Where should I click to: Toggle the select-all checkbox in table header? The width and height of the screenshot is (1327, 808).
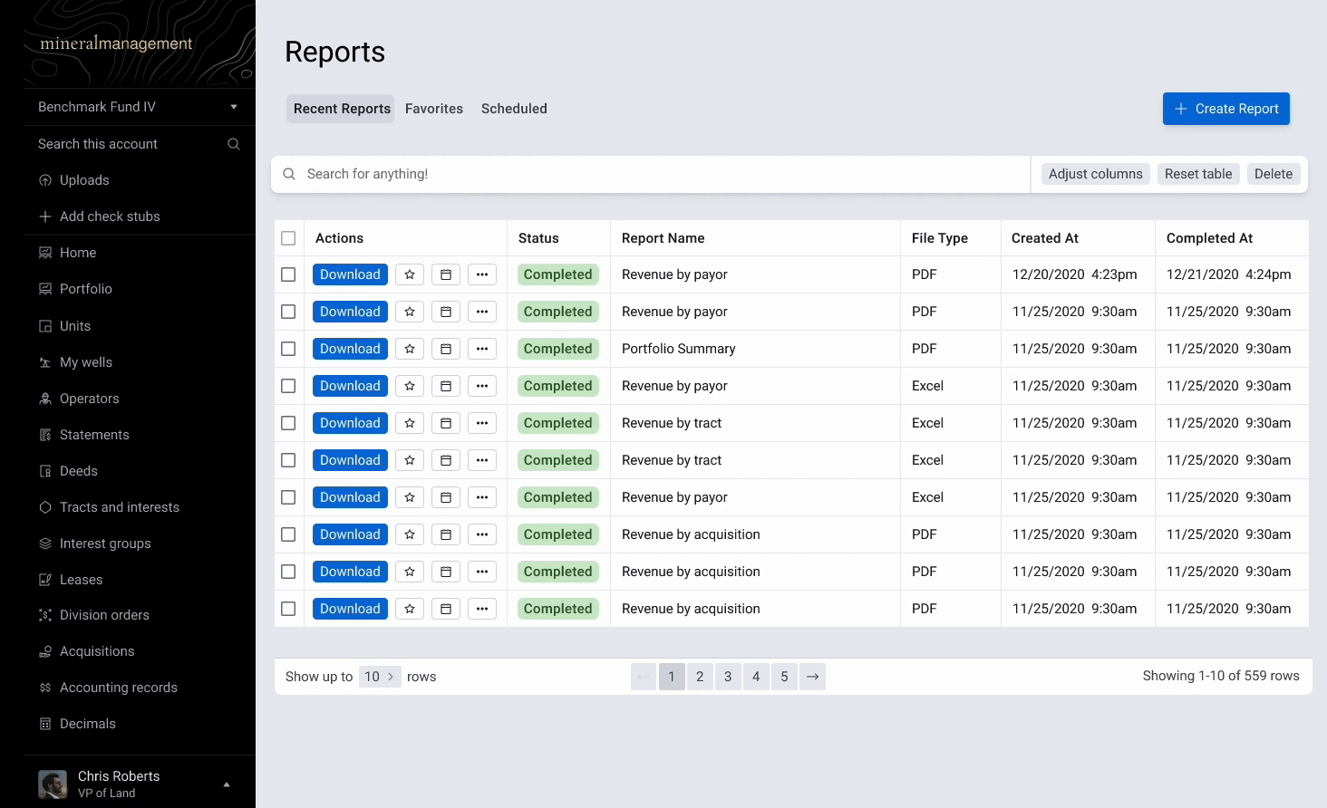[x=288, y=238]
